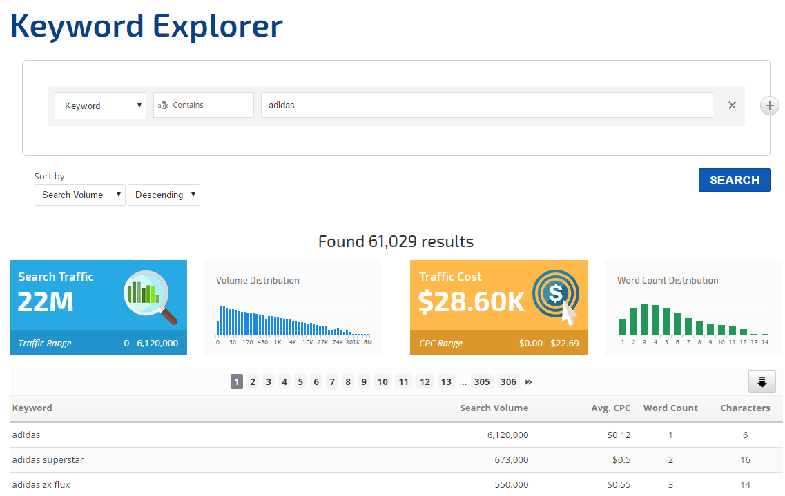Remove the adidas filter row with X
This screenshot has height=496, width=785.
732,106
